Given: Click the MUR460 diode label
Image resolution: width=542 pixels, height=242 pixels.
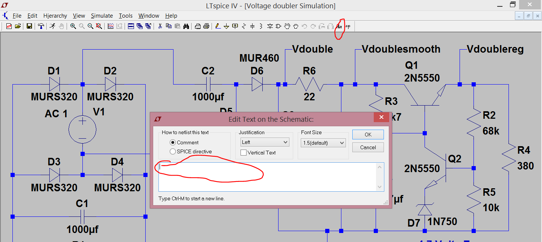Looking at the screenshot, I should point(259,58).
